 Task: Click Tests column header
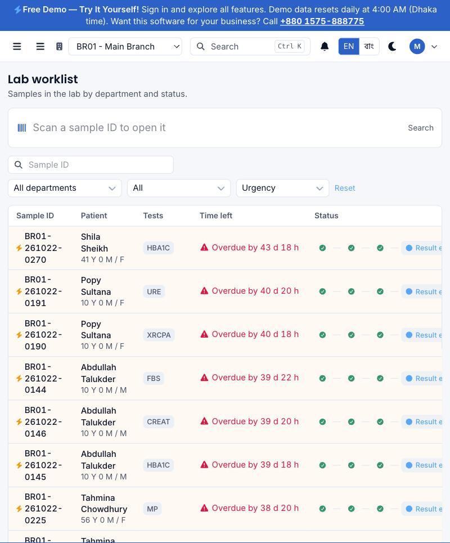coord(153,216)
